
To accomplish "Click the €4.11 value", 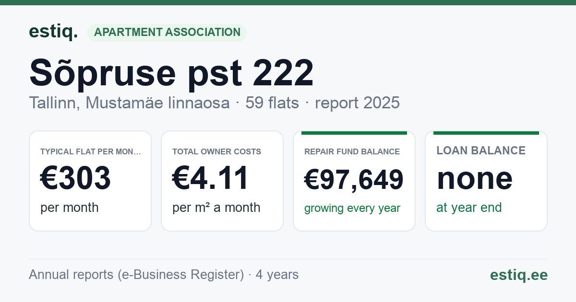I will (x=211, y=178).
